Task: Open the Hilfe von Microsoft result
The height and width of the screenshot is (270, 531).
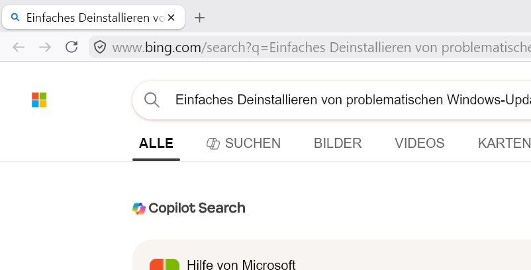Action: 241,265
